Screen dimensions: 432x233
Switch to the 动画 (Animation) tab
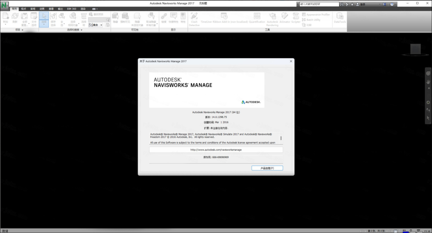point(42,9)
